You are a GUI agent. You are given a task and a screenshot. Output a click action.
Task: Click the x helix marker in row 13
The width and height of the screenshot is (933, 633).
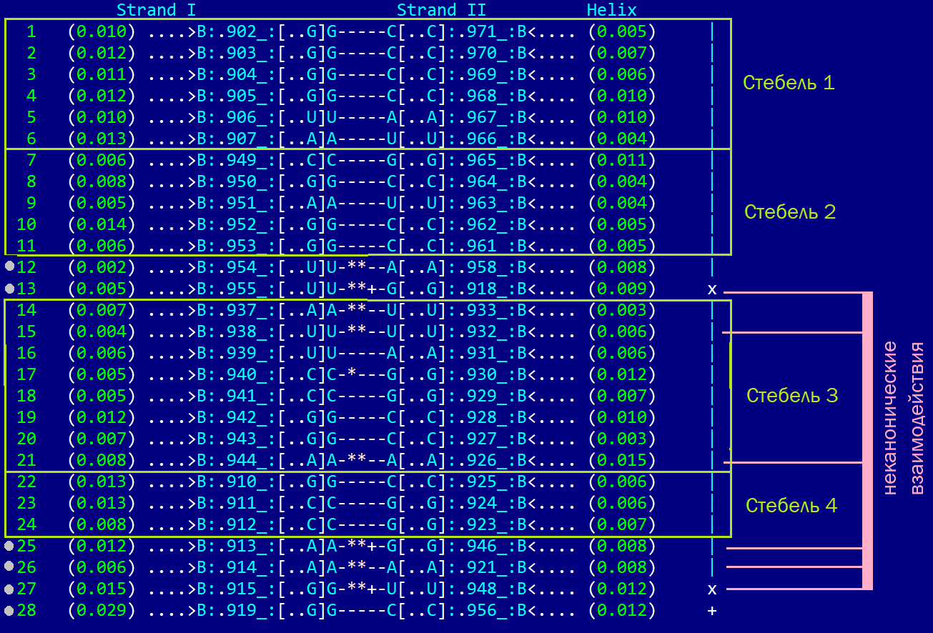coord(712,289)
